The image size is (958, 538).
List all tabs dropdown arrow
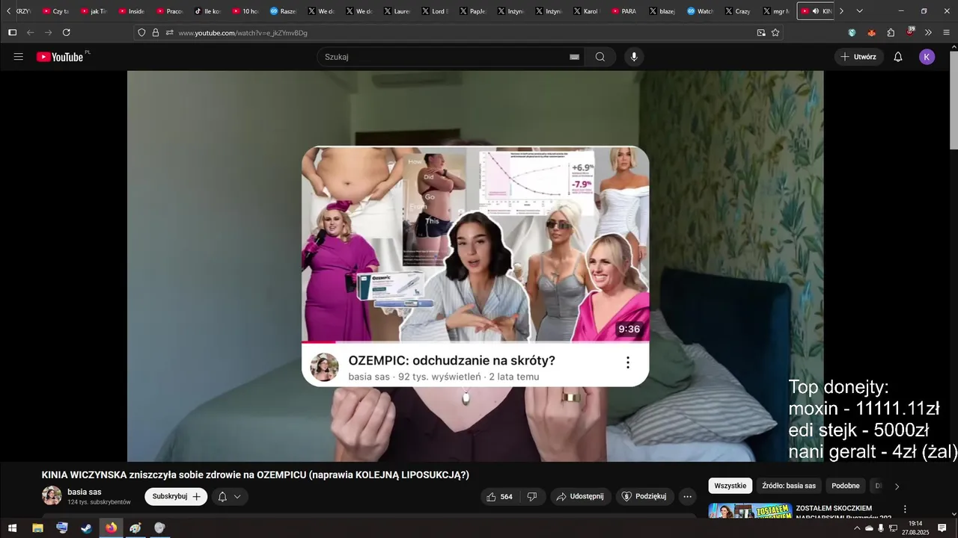pyautogui.click(x=859, y=11)
